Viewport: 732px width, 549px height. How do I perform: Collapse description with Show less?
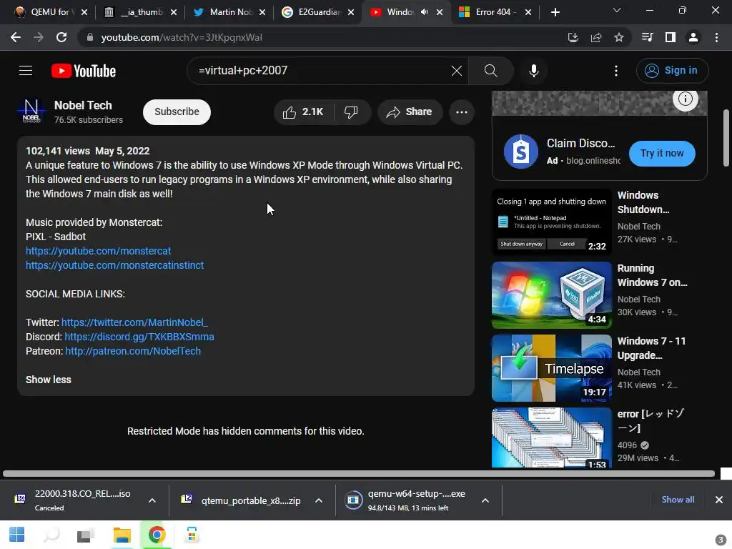coord(49,380)
